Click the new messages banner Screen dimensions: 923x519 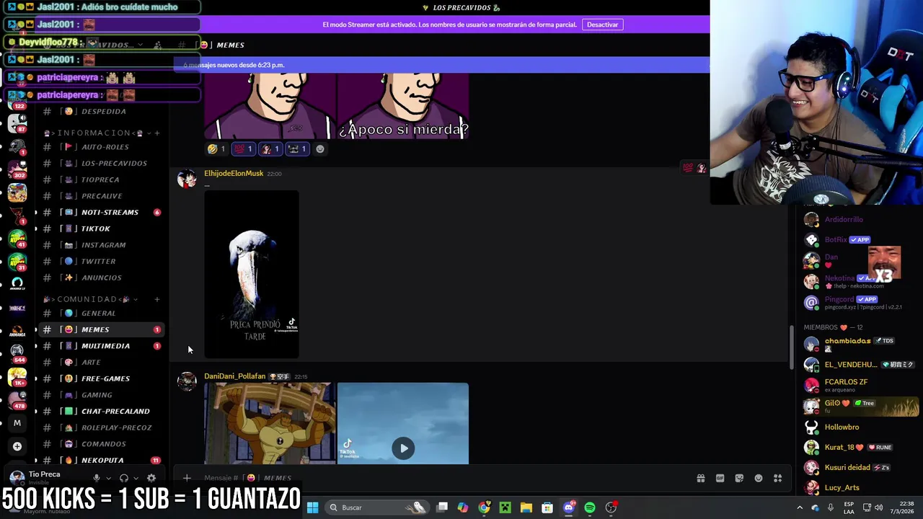[441, 65]
